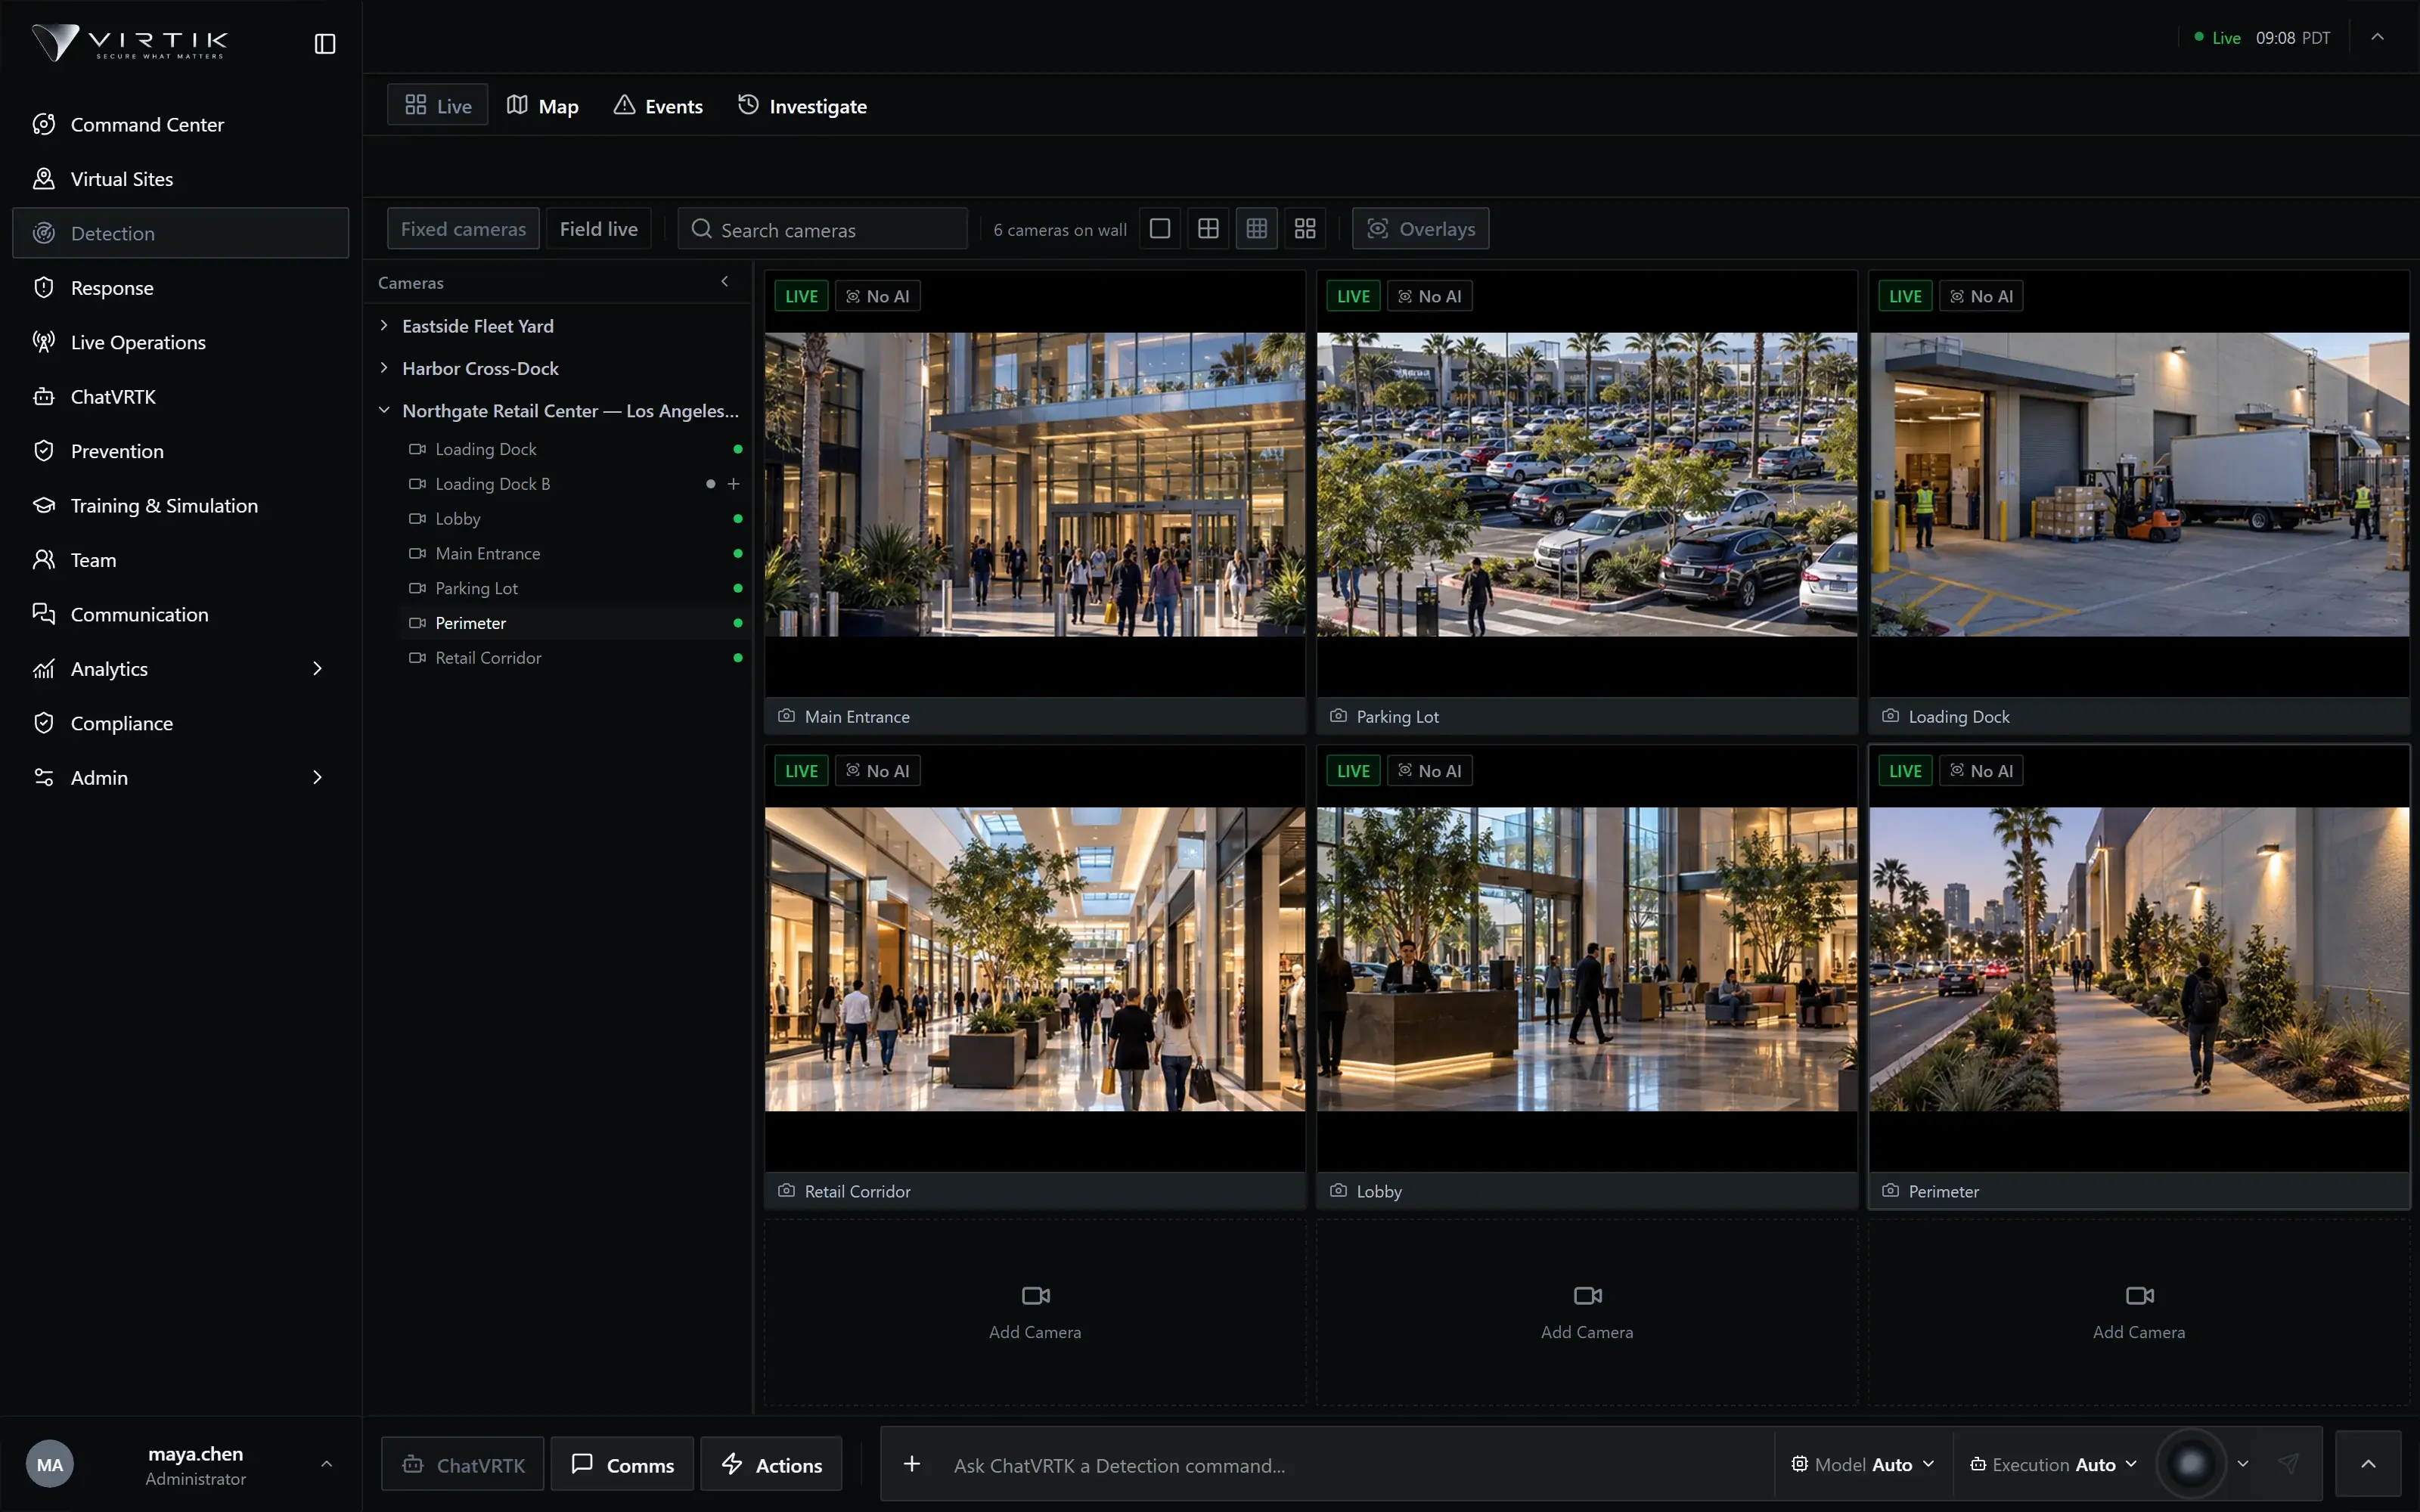Select the single-camera wall layout
Viewport: 2420px width, 1512px height.
(x=1160, y=229)
